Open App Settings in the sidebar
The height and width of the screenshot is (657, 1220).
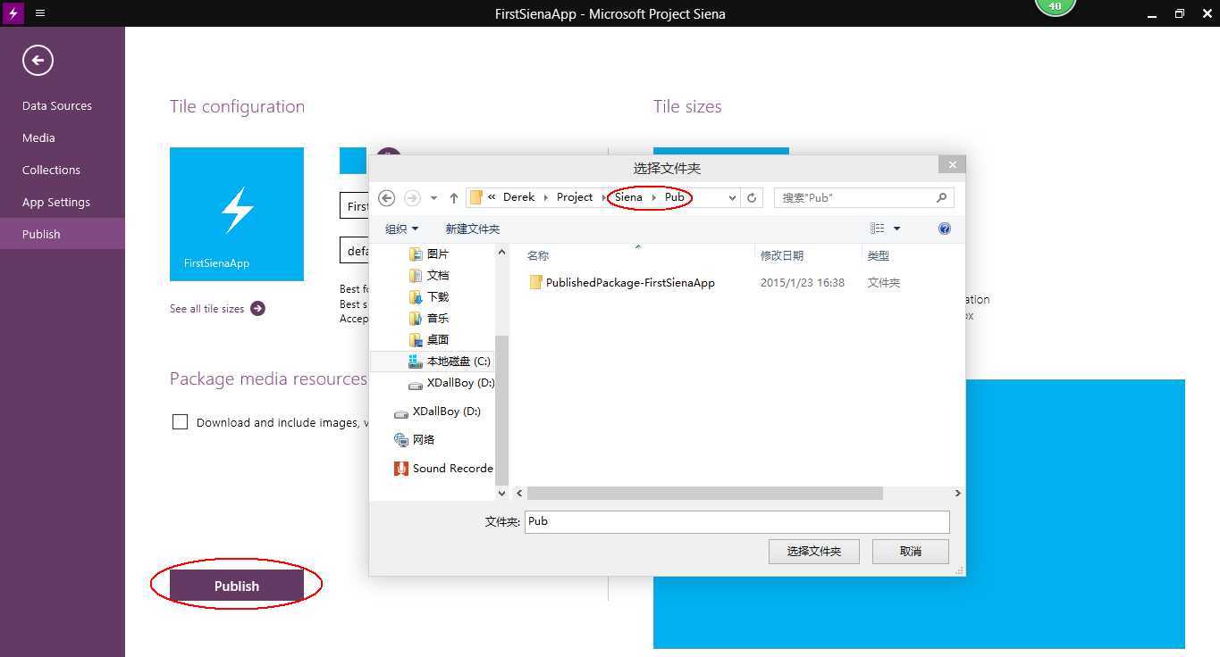click(x=56, y=202)
